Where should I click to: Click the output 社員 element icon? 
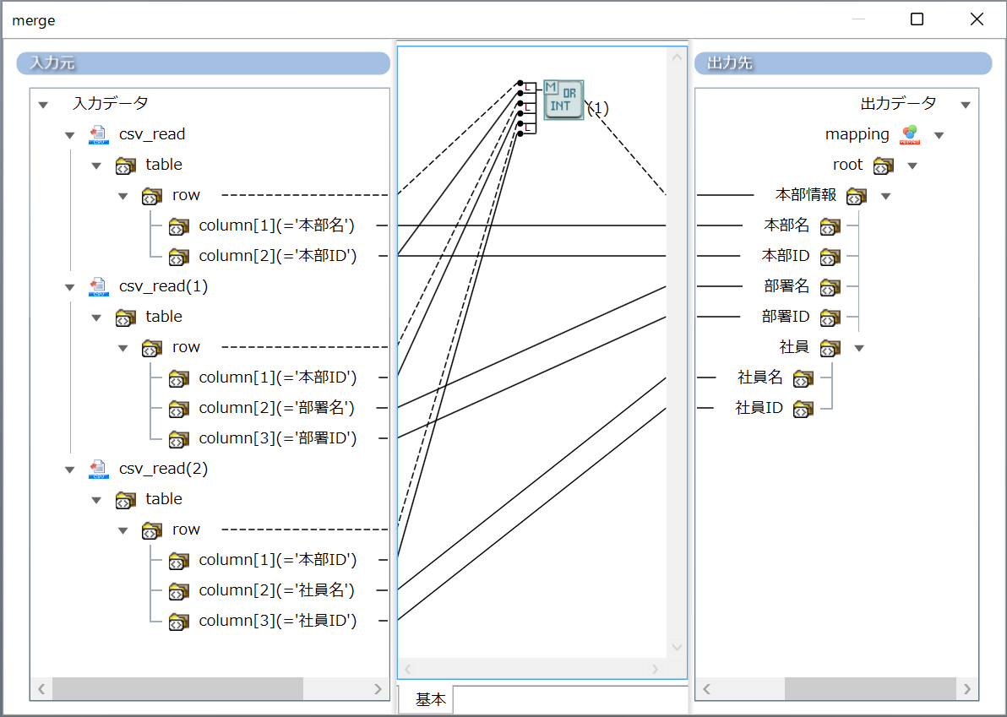tap(830, 348)
